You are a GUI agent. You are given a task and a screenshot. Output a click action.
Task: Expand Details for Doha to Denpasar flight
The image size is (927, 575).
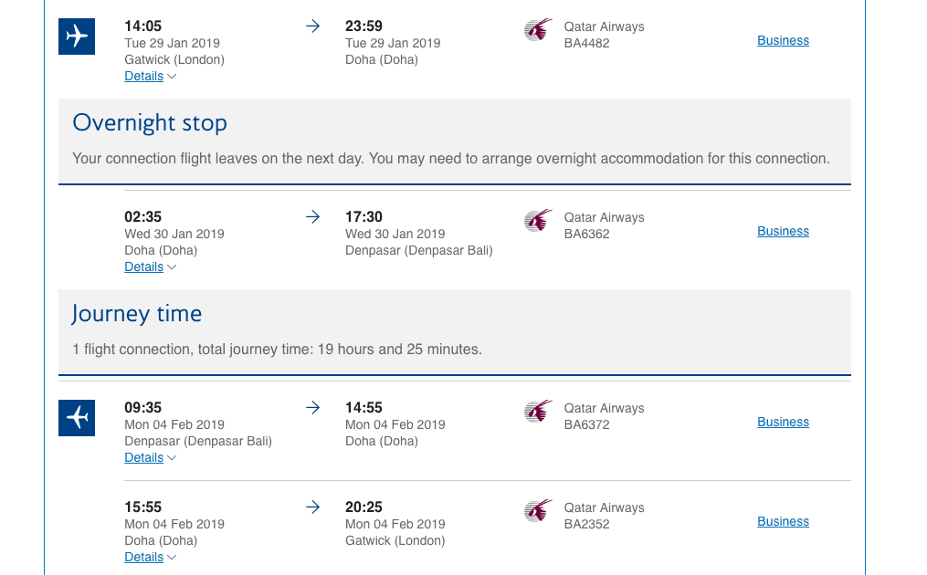(150, 267)
